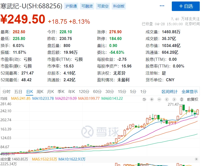Select the 五日 five-day tab
This screenshot has height=166, width=202.
pos(18,91)
